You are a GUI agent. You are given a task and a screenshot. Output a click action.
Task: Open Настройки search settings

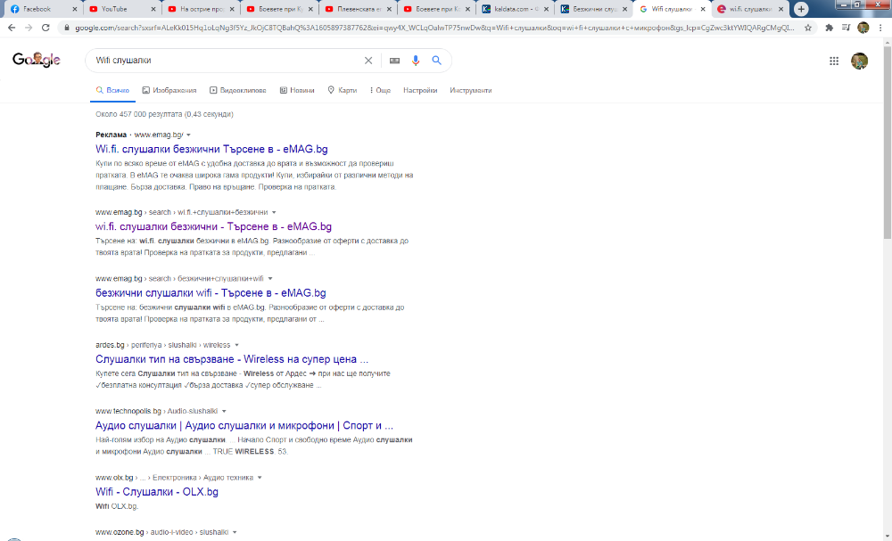pos(420,90)
